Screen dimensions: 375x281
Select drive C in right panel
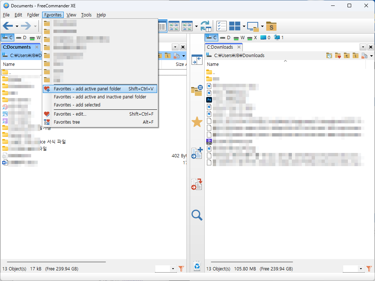[x=211, y=38]
